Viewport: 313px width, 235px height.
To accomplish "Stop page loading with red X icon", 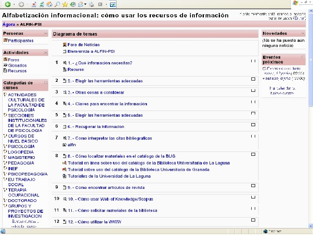I will pos(34,4).
